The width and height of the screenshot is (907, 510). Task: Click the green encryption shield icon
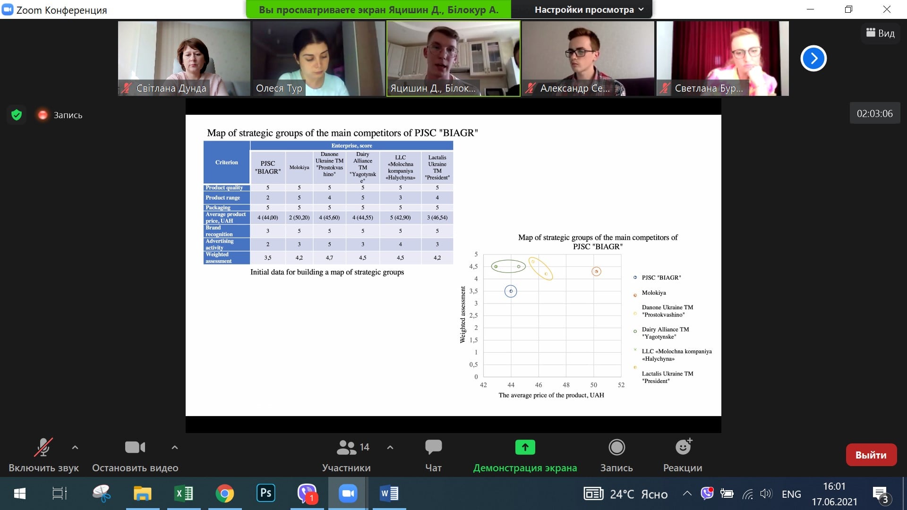[17, 115]
